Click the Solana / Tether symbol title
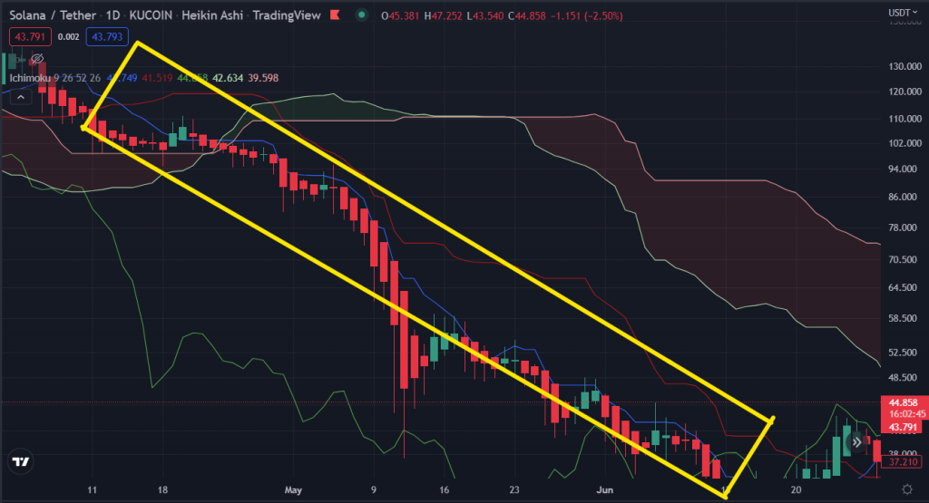Viewport: 929px width, 503px height. pyautogui.click(x=53, y=15)
